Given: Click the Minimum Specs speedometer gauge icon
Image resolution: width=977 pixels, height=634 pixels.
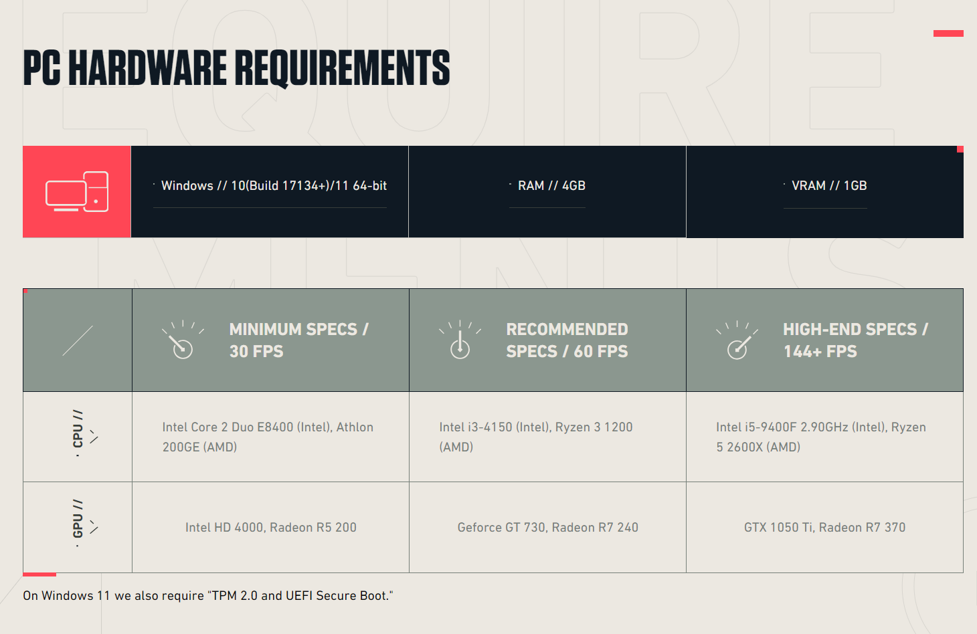Looking at the screenshot, I should click(182, 340).
